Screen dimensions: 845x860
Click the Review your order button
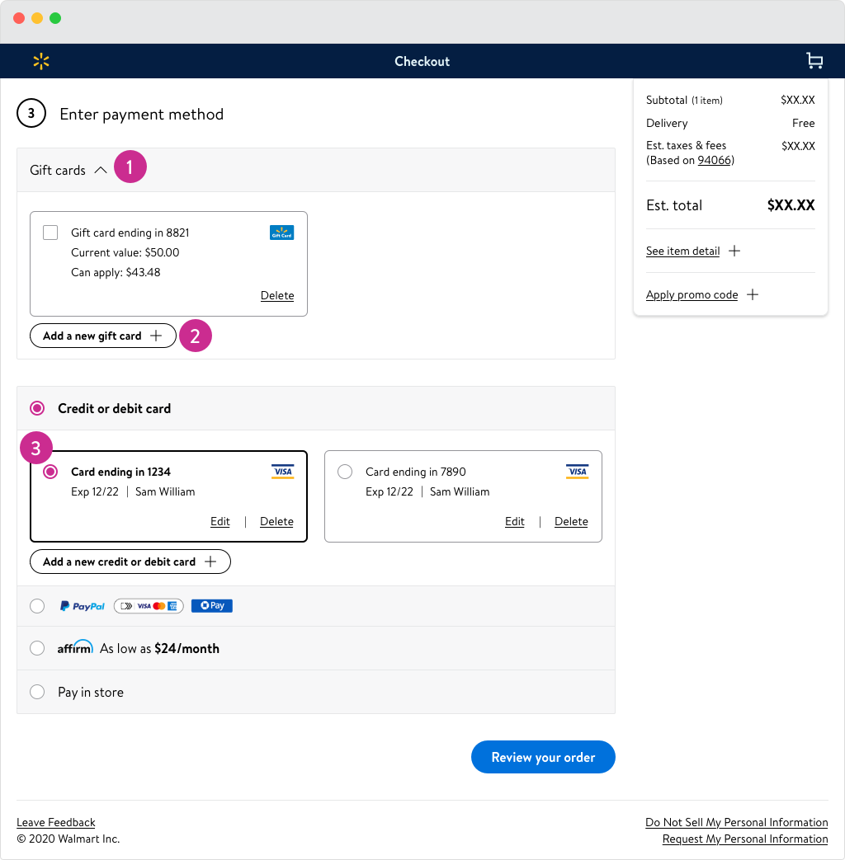[543, 757]
